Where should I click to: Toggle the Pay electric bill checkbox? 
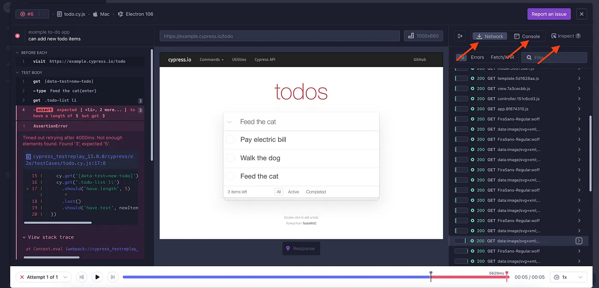tap(230, 140)
